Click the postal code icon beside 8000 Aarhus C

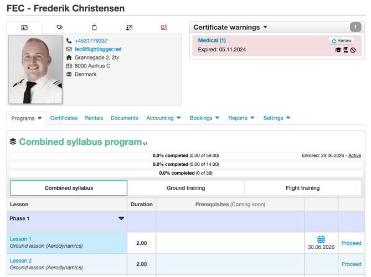(x=69, y=66)
